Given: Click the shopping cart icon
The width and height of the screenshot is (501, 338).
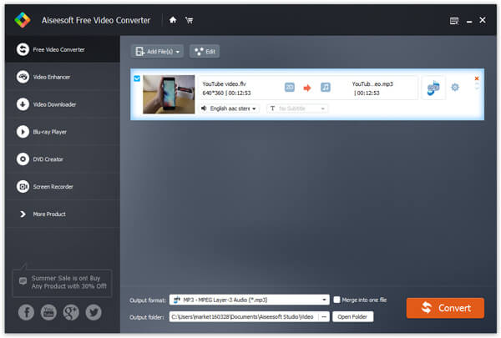Looking at the screenshot, I should (188, 20).
